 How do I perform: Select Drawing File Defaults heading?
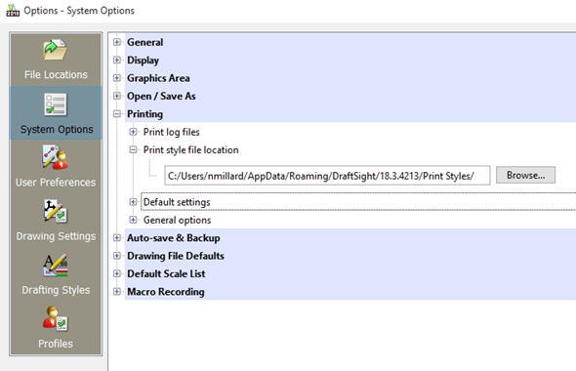(176, 256)
